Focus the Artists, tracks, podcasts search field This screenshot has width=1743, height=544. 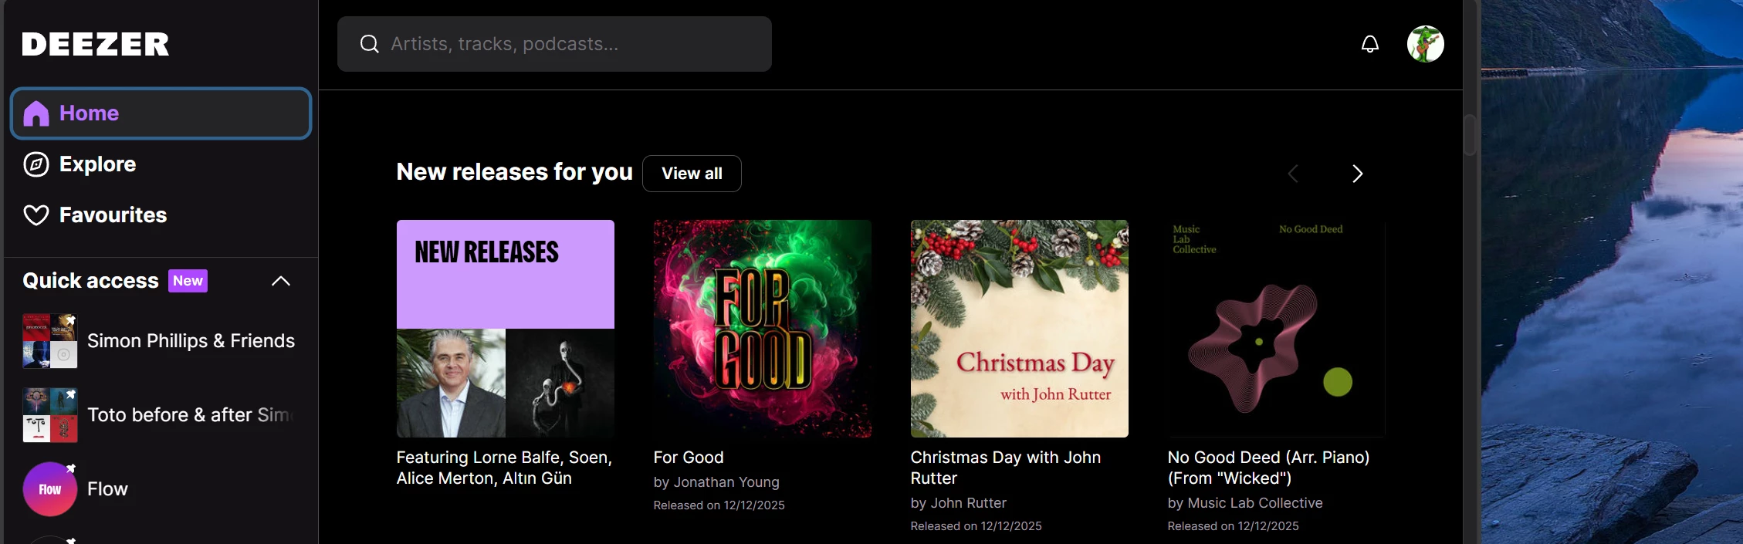[571, 44]
